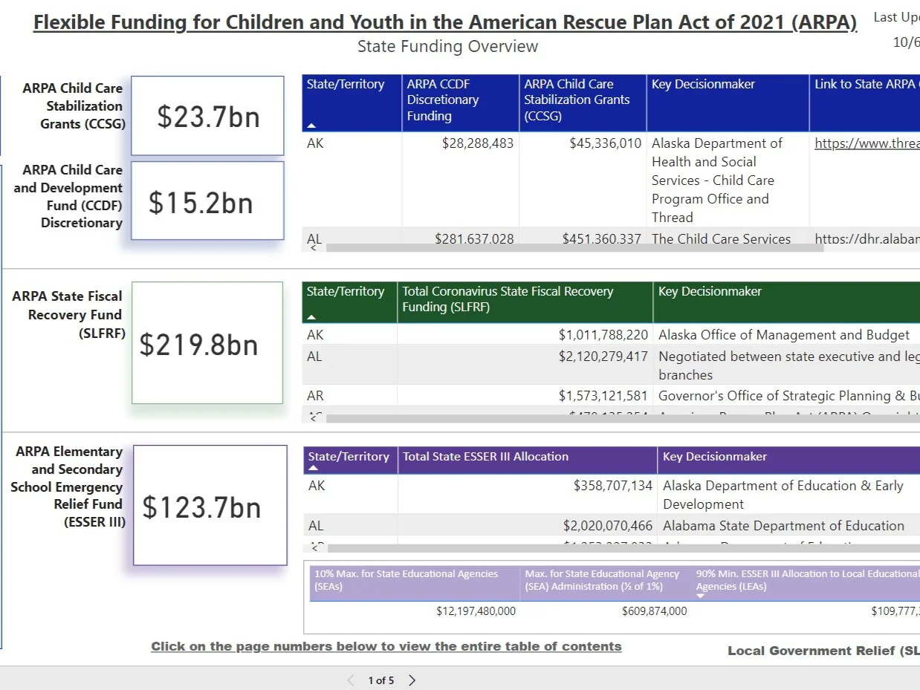Click the 'Click on the page numbers below' text
This screenshot has width=920, height=690.
tap(386, 646)
